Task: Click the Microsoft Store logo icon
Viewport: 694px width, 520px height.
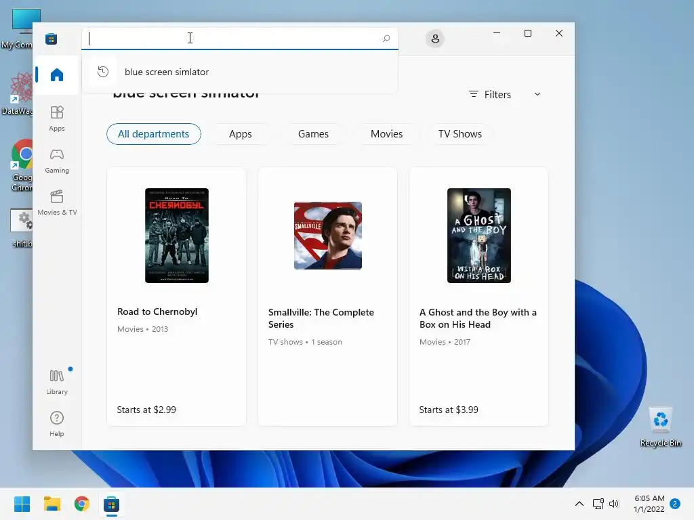Action: point(51,39)
